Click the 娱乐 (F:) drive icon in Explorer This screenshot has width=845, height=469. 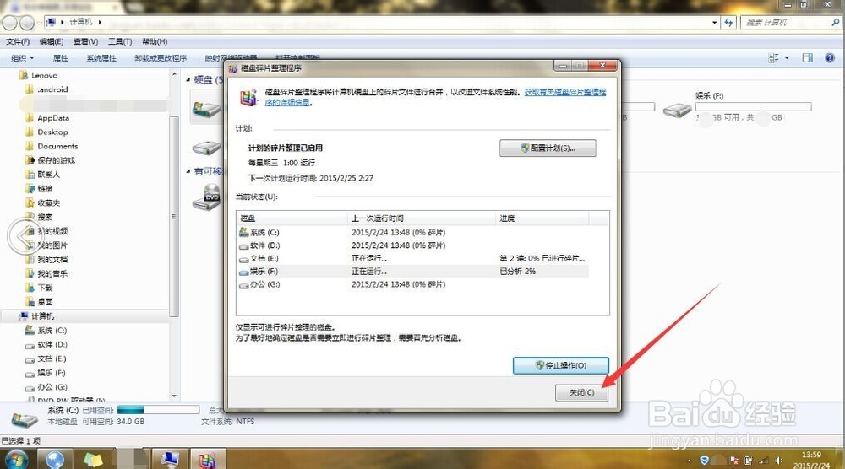pyautogui.click(x=677, y=111)
